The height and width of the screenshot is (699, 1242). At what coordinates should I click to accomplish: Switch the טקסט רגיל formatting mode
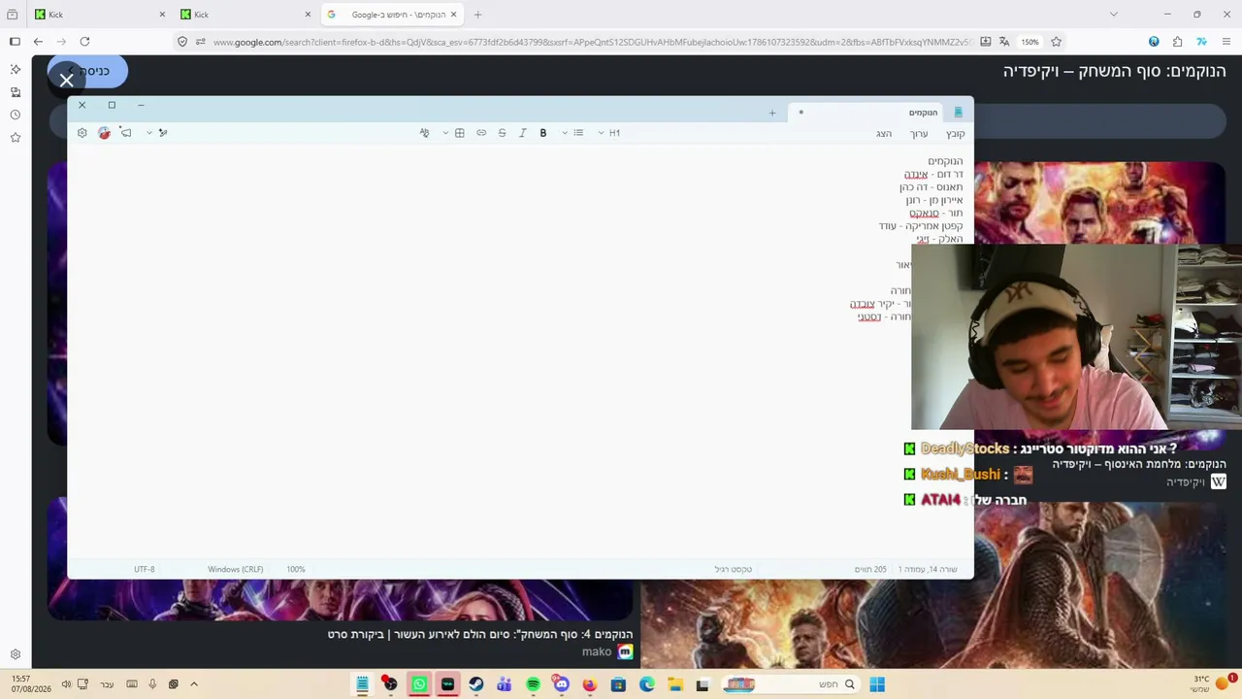click(x=734, y=569)
